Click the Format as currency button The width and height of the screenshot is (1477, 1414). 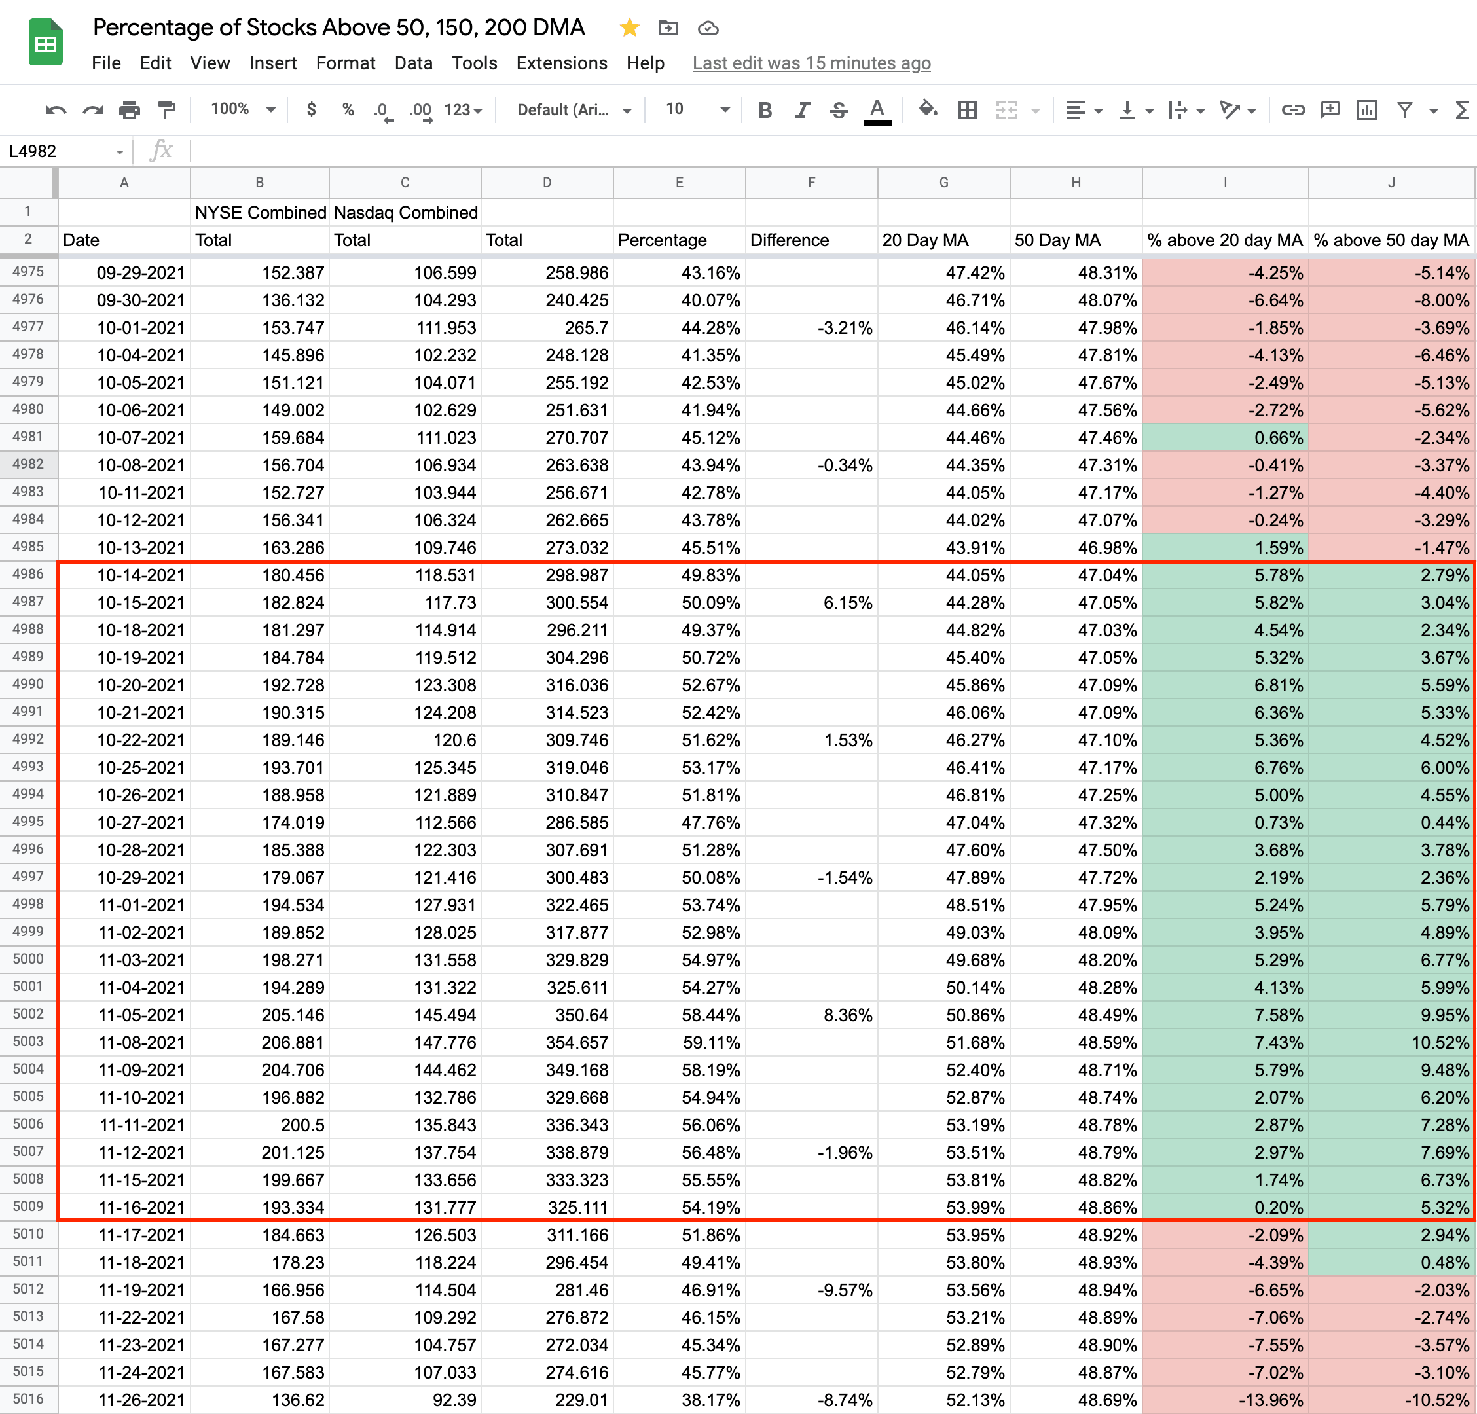pos(311,109)
